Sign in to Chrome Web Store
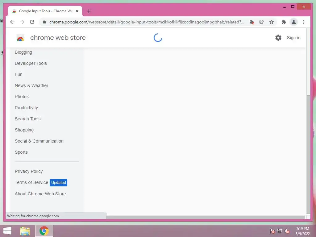 (294, 38)
